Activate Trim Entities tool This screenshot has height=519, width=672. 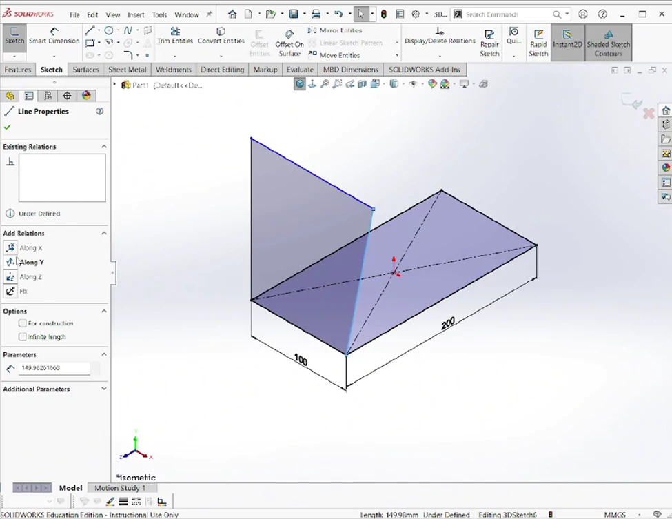[x=175, y=36]
